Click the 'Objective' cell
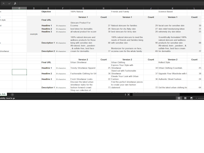This screenshot has height=153, width=204. pos(48,11)
